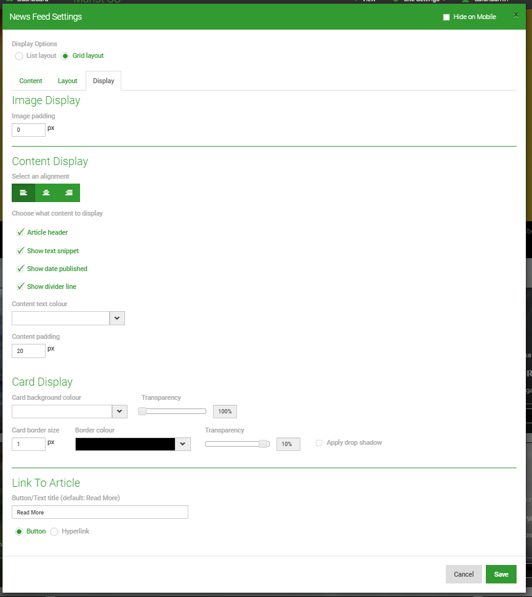
Task: Click the News Feed Settings title
Action: tap(46, 17)
